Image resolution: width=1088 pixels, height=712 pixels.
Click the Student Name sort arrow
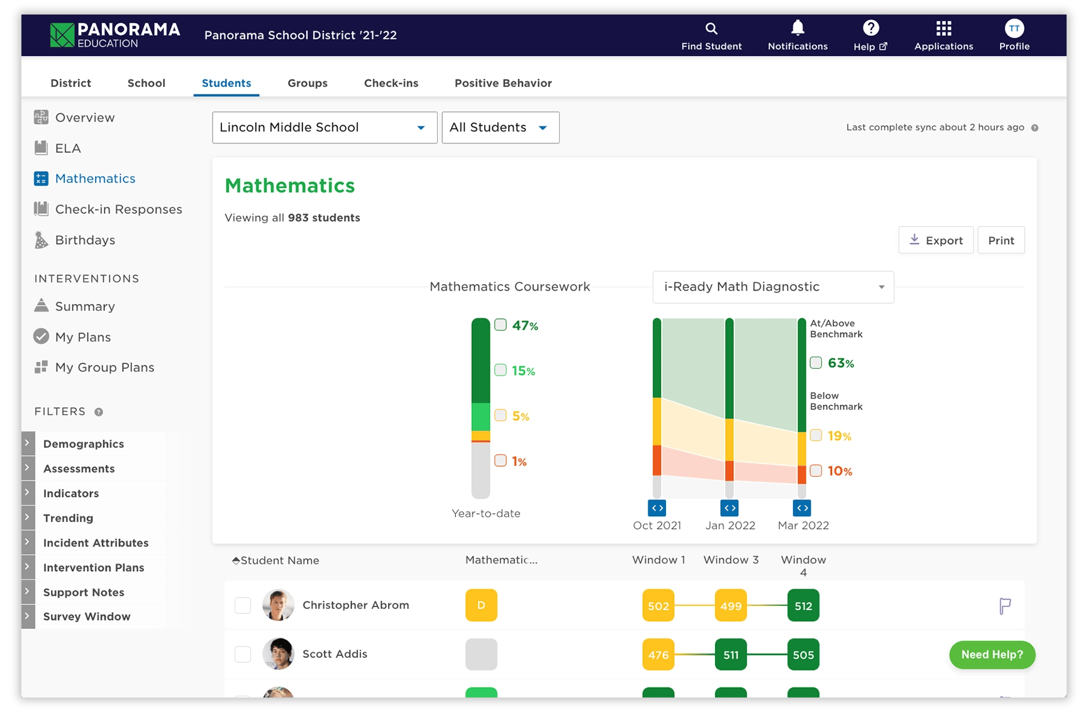click(x=236, y=560)
